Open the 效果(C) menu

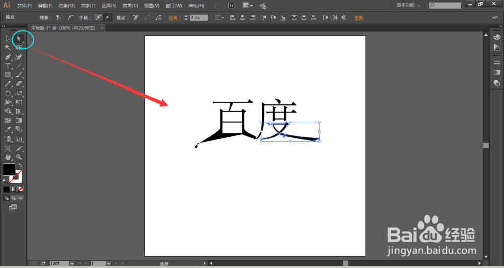[130, 6]
